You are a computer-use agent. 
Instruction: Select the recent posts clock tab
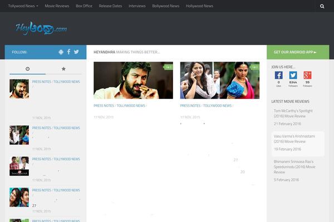click(x=27, y=69)
